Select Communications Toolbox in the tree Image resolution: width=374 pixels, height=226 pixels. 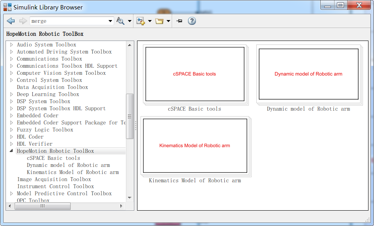click(49, 59)
